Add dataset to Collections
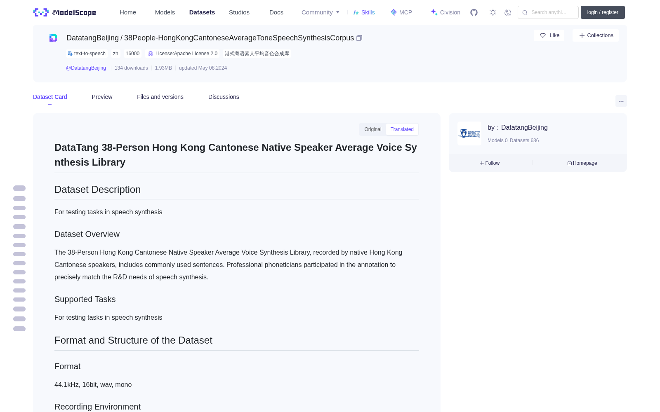 596,35
